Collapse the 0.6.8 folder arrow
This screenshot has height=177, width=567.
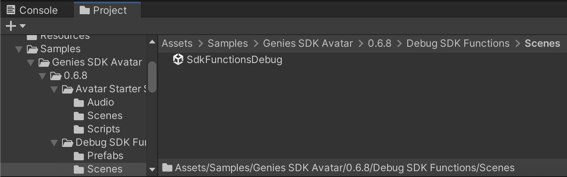[x=42, y=76]
